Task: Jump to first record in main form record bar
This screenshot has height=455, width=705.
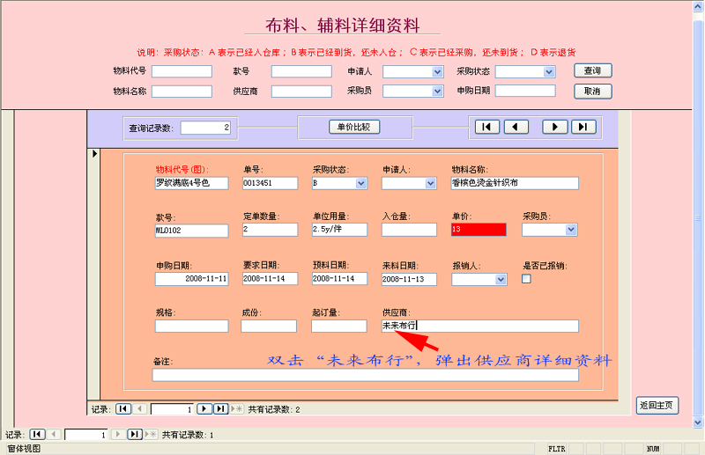Action: click(37, 435)
